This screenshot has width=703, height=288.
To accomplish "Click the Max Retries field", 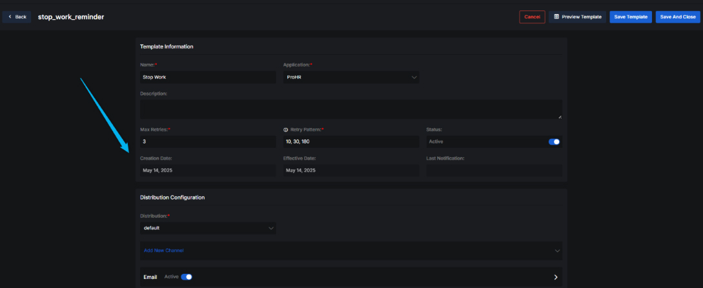I will click(x=208, y=141).
